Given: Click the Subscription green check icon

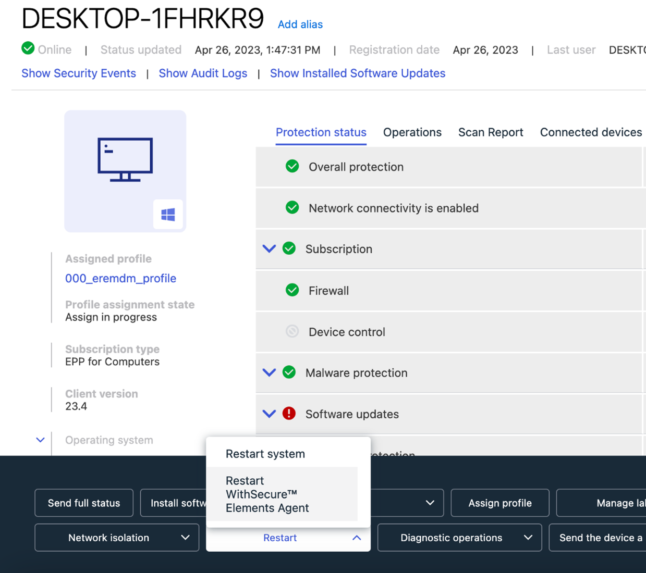Looking at the screenshot, I should click(x=289, y=248).
